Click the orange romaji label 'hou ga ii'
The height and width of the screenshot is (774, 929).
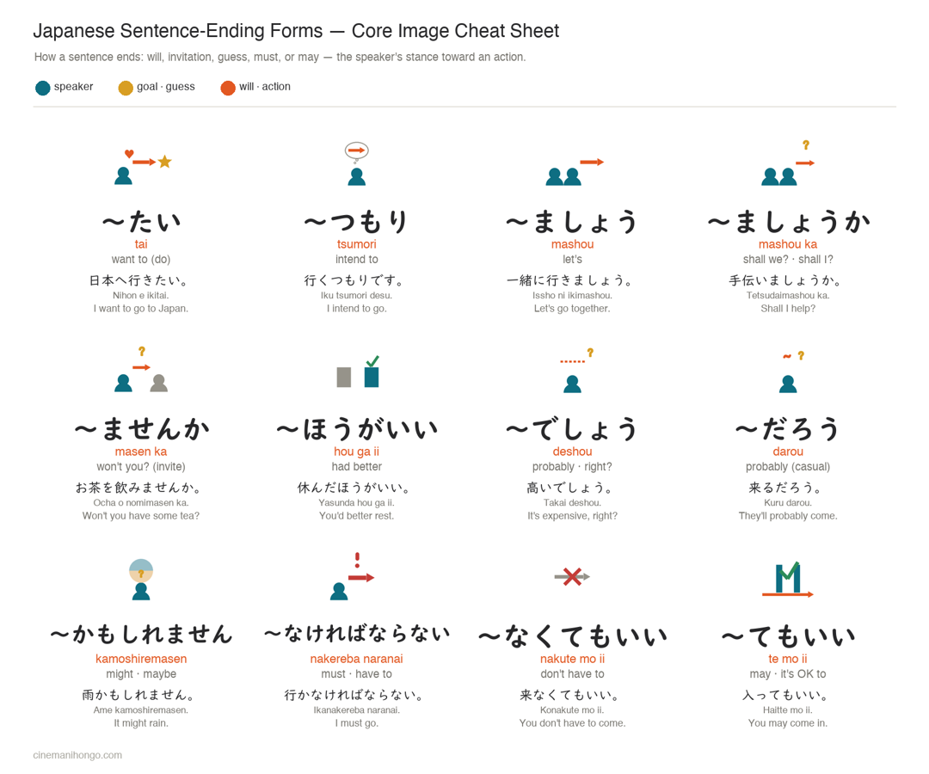[357, 451]
